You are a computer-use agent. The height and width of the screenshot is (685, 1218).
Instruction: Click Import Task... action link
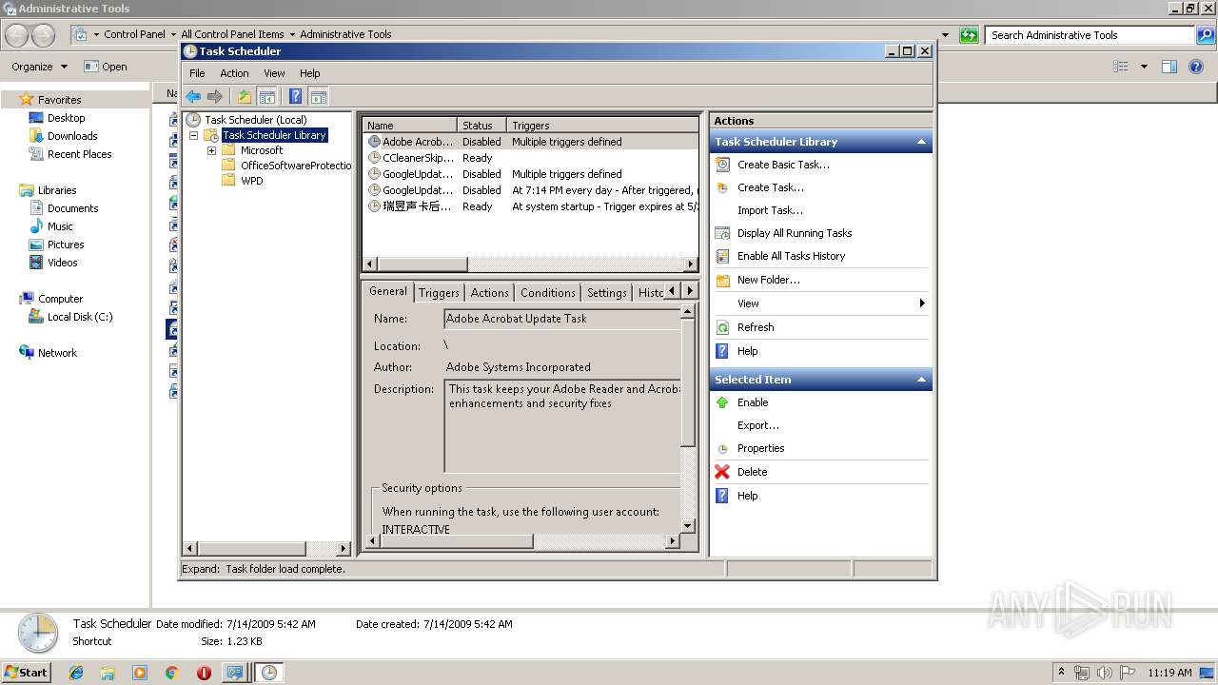770,210
